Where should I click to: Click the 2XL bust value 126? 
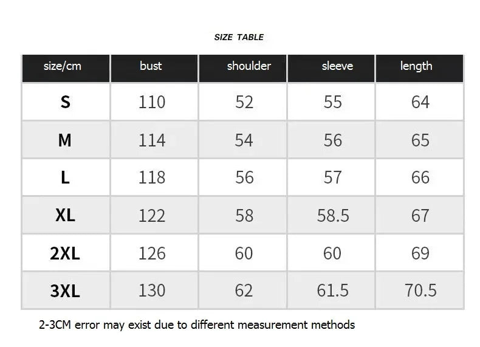coord(152,253)
